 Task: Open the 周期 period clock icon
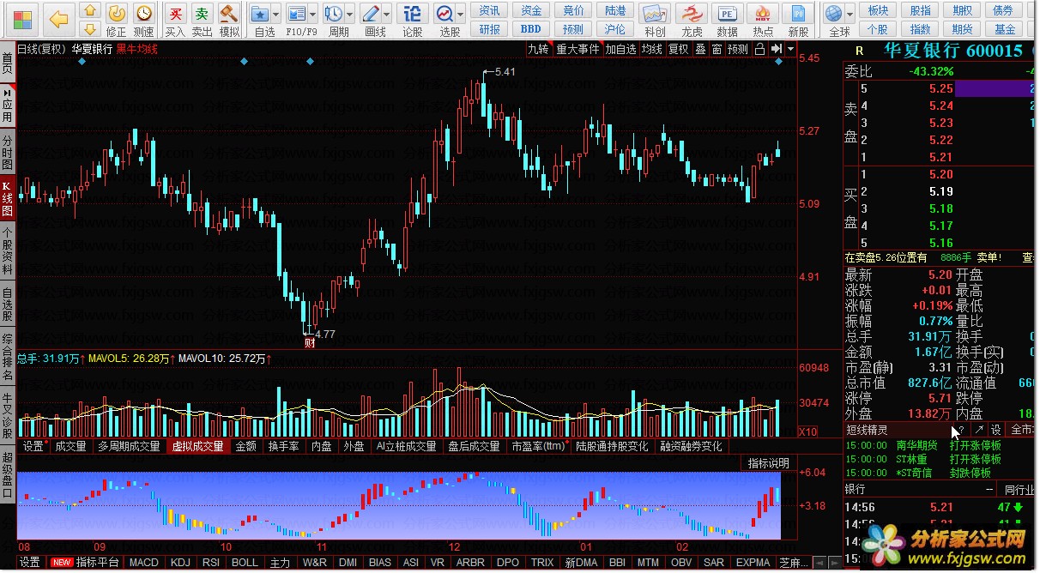(334, 14)
